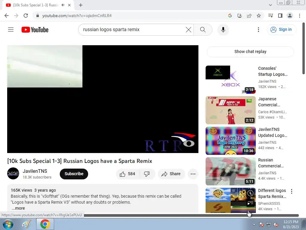Click the browser forward arrow
This screenshot has height=230, width=306.
16,16
